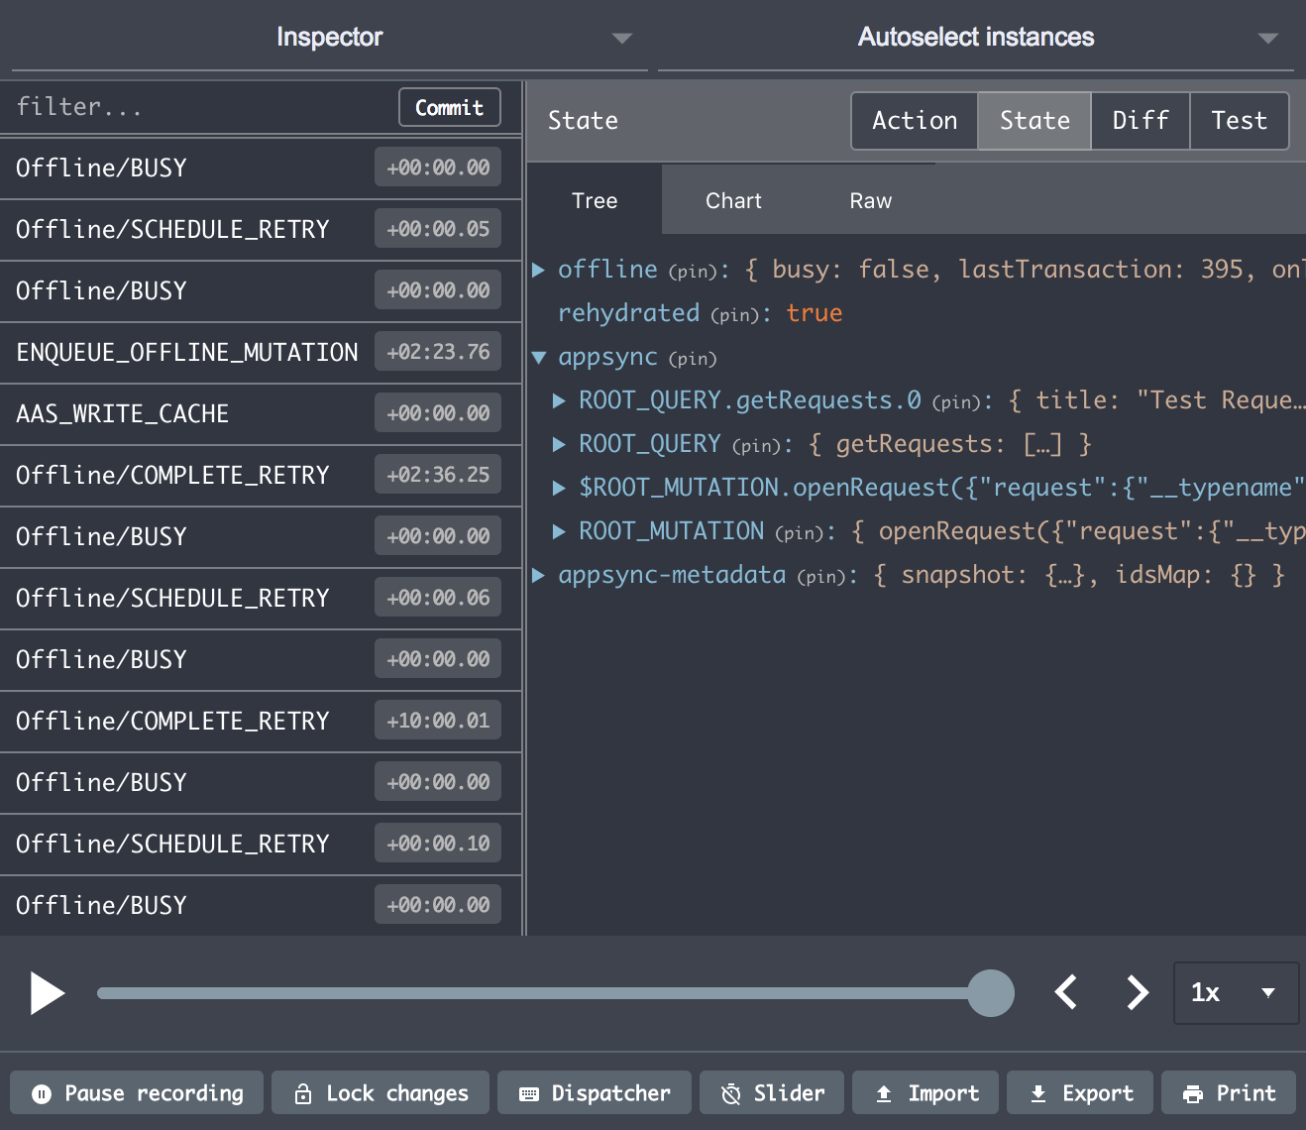Toggle Lock changes

tap(381, 1093)
